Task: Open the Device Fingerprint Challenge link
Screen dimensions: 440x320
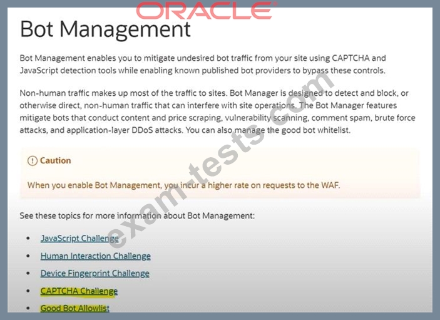Action: coord(95,274)
